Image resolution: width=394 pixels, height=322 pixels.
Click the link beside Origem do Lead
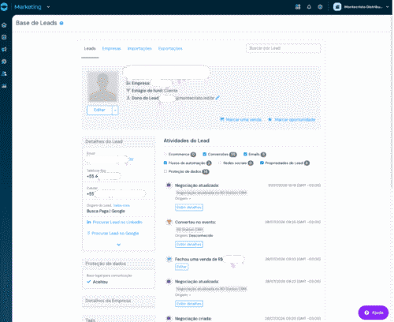[121, 205]
